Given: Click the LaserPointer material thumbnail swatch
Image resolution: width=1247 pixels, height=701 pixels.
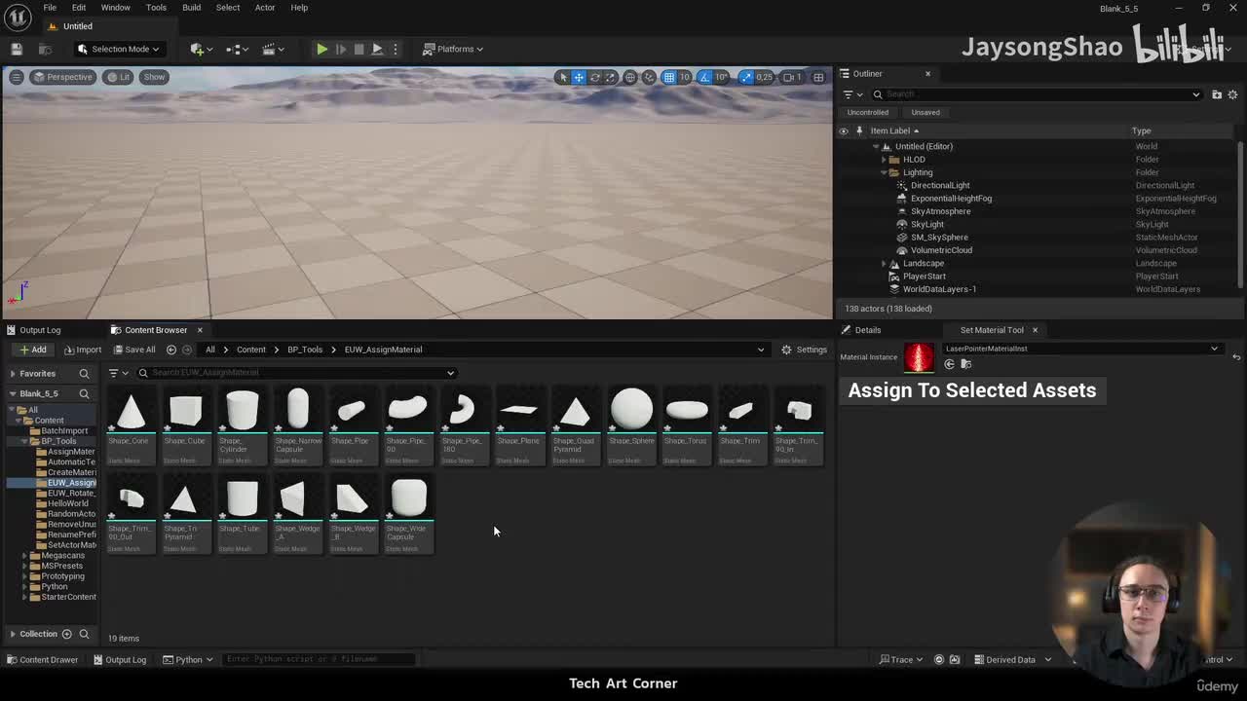Looking at the screenshot, I should [x=919, y=357].
